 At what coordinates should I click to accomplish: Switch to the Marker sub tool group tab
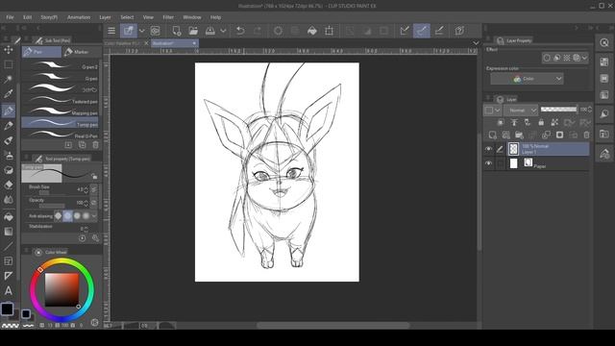[82, 52]
